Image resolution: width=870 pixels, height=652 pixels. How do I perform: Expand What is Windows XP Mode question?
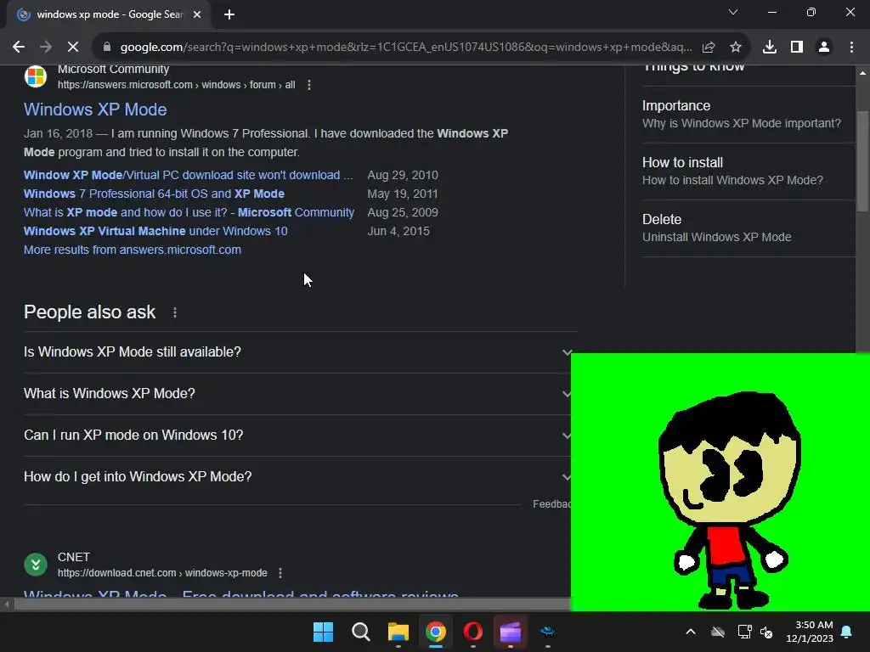tap(297, 394)
